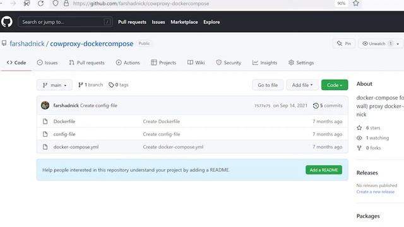Open the cowproxy-dockercompose repo name link
This screenshot has height=227, width=404.
click(x=92, y=44)
